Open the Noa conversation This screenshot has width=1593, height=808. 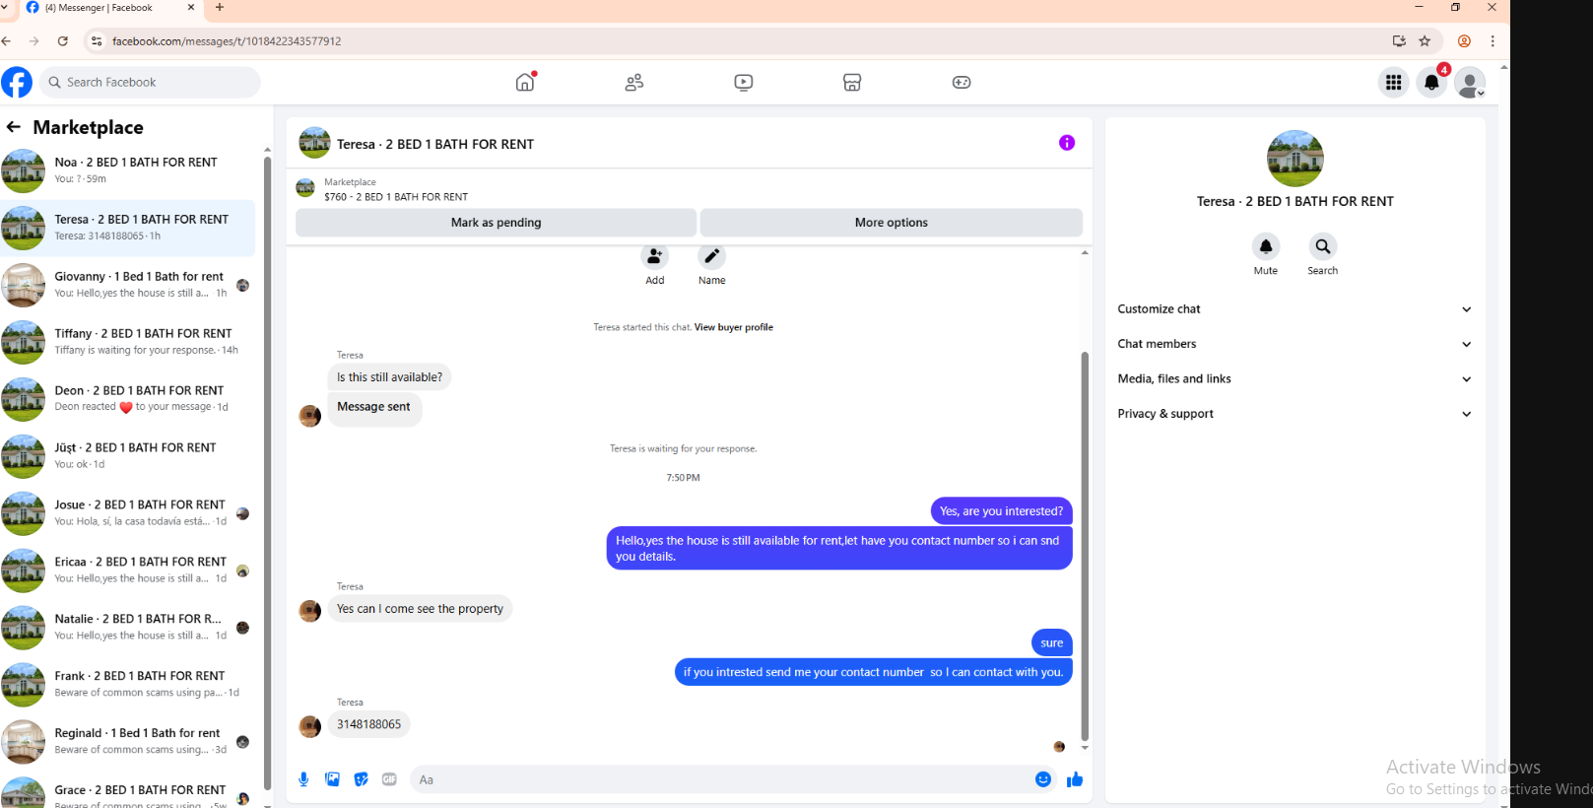[x=128, y=170]
